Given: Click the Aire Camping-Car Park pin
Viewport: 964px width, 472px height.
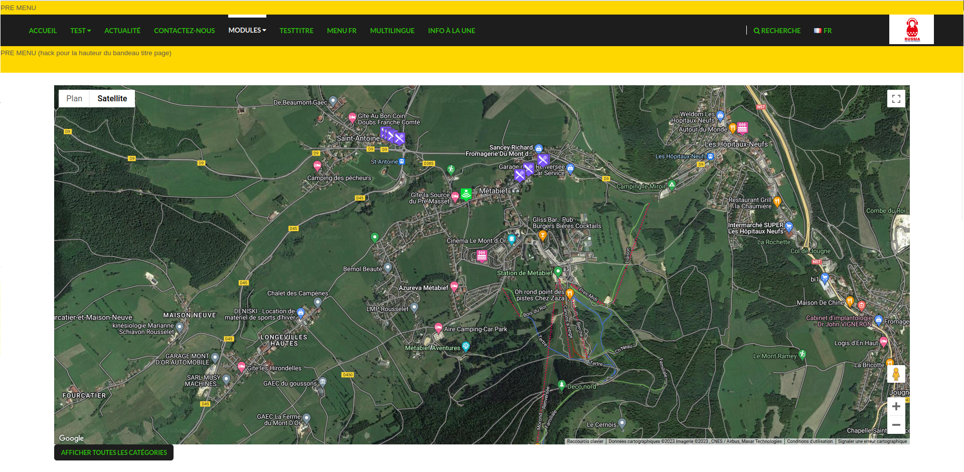Looking at the screenshot, I should coord(438,328).
